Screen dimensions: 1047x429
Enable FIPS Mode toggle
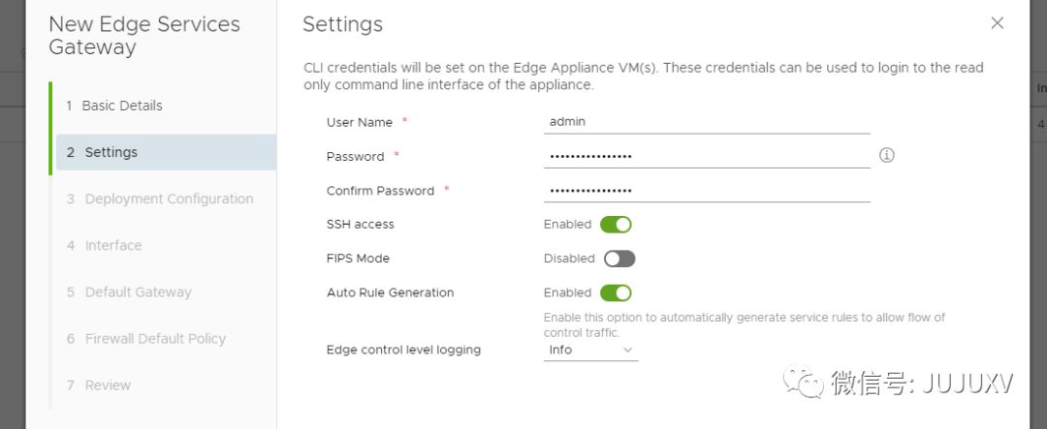tap(619, 259)
